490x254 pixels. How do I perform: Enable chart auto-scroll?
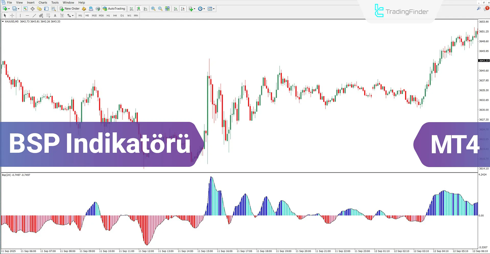pyautogui.click(x=176, y=8)
